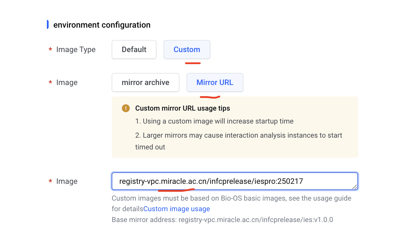Screen dimensions: 419x240
Task: Select the Default image type option
Action: 134,49
